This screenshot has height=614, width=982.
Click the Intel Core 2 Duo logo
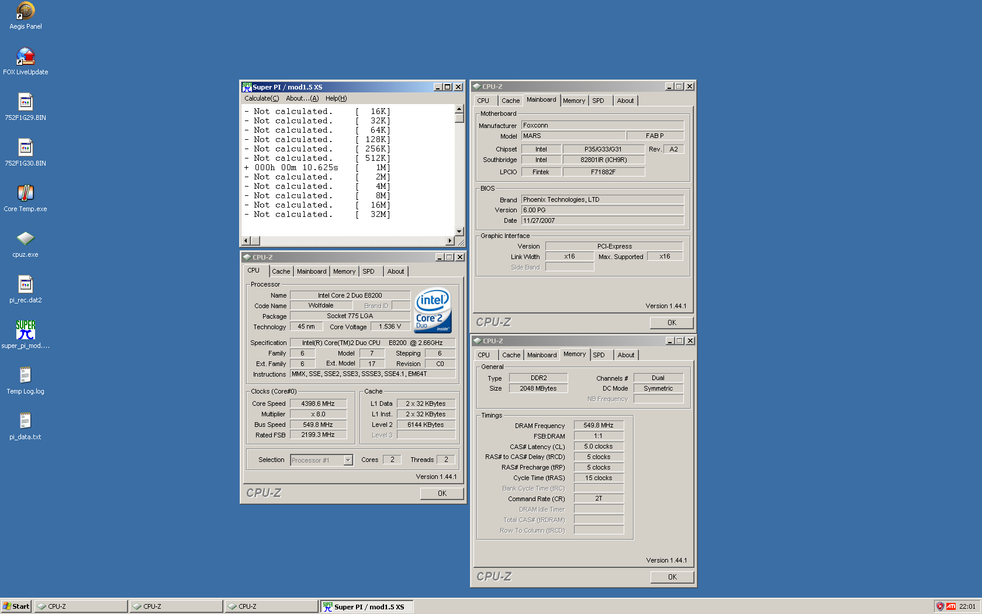[433, 311]
